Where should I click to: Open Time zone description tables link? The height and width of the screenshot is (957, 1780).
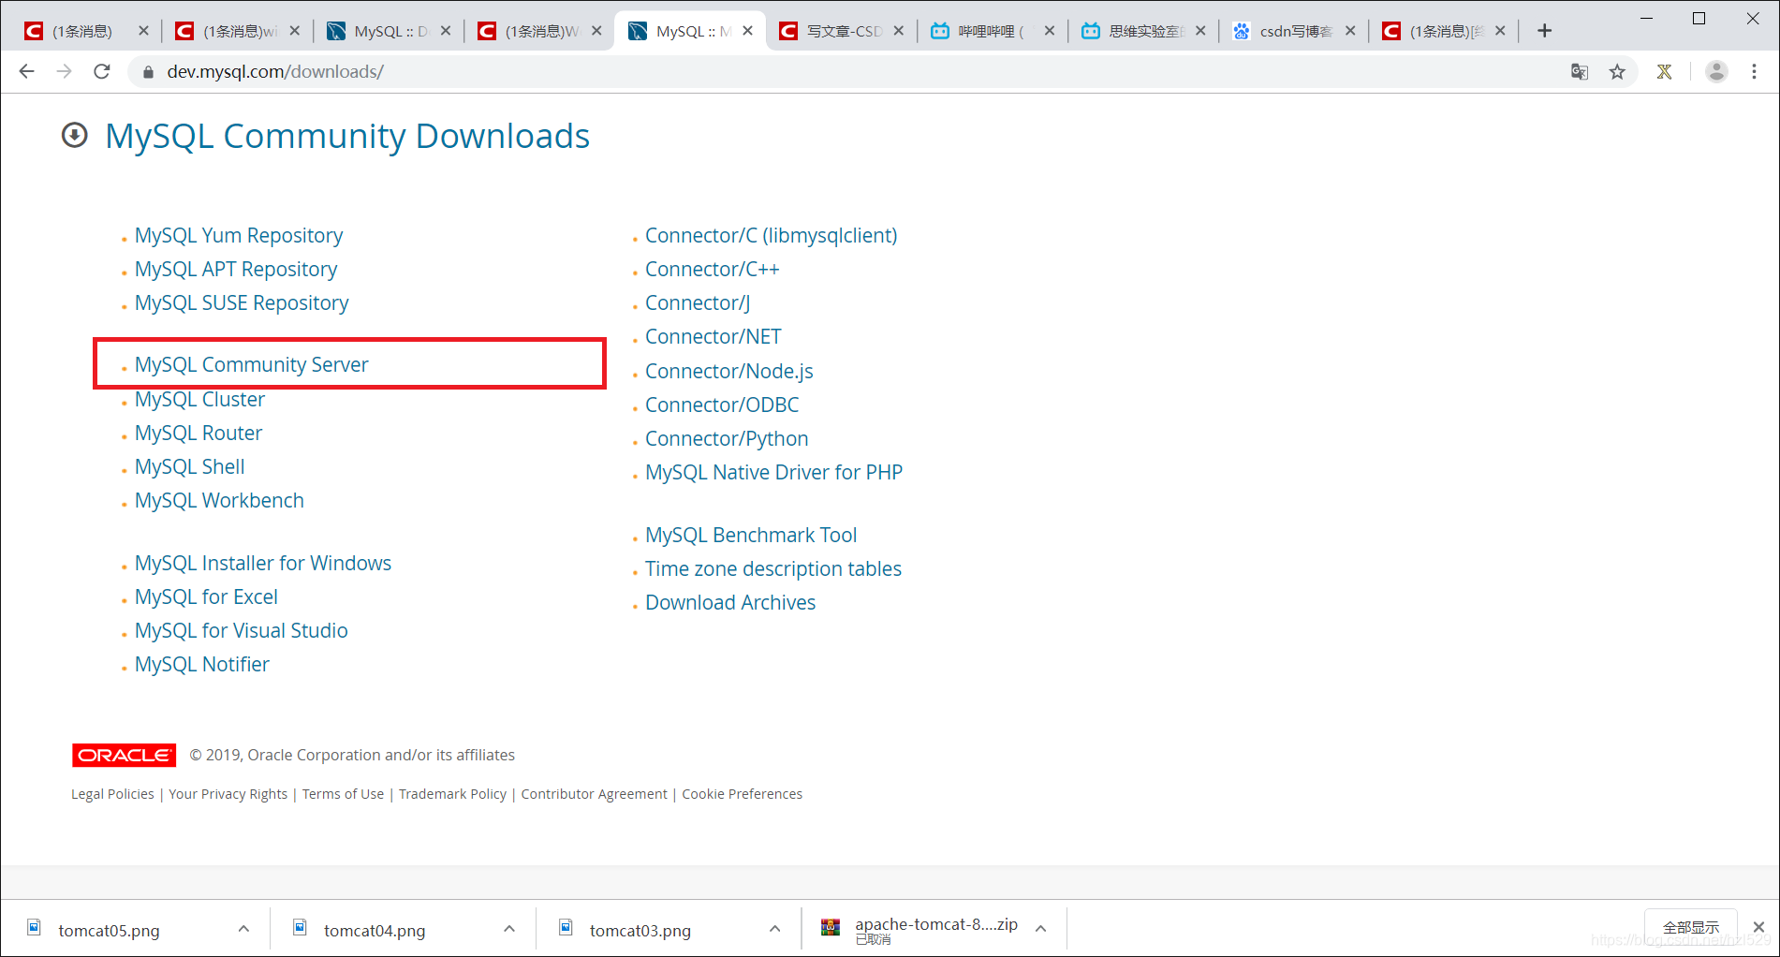(773, 568)
